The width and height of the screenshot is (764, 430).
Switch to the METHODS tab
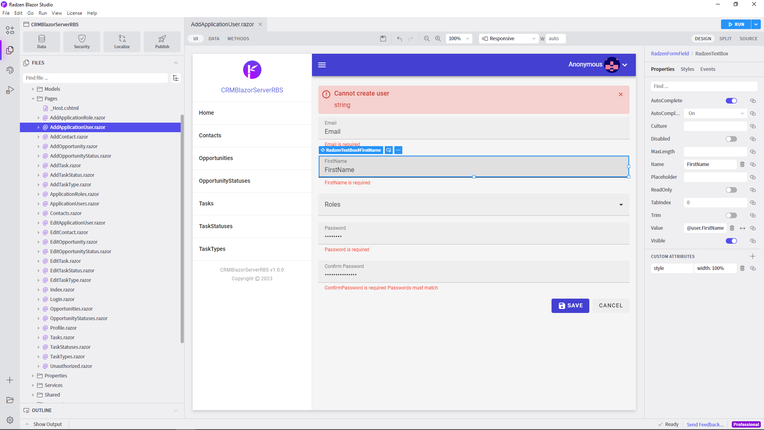(238, 39)
